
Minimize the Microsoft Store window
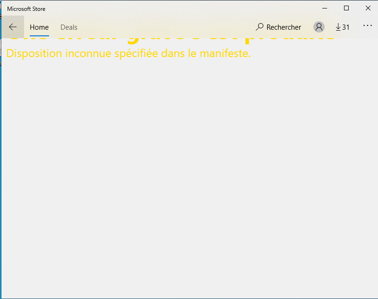[x=325, y=8]
